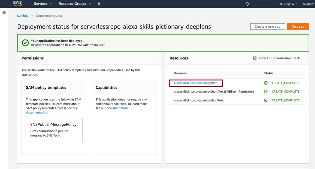Click the pin favorites star icon
315x169 pixels.
99,3
